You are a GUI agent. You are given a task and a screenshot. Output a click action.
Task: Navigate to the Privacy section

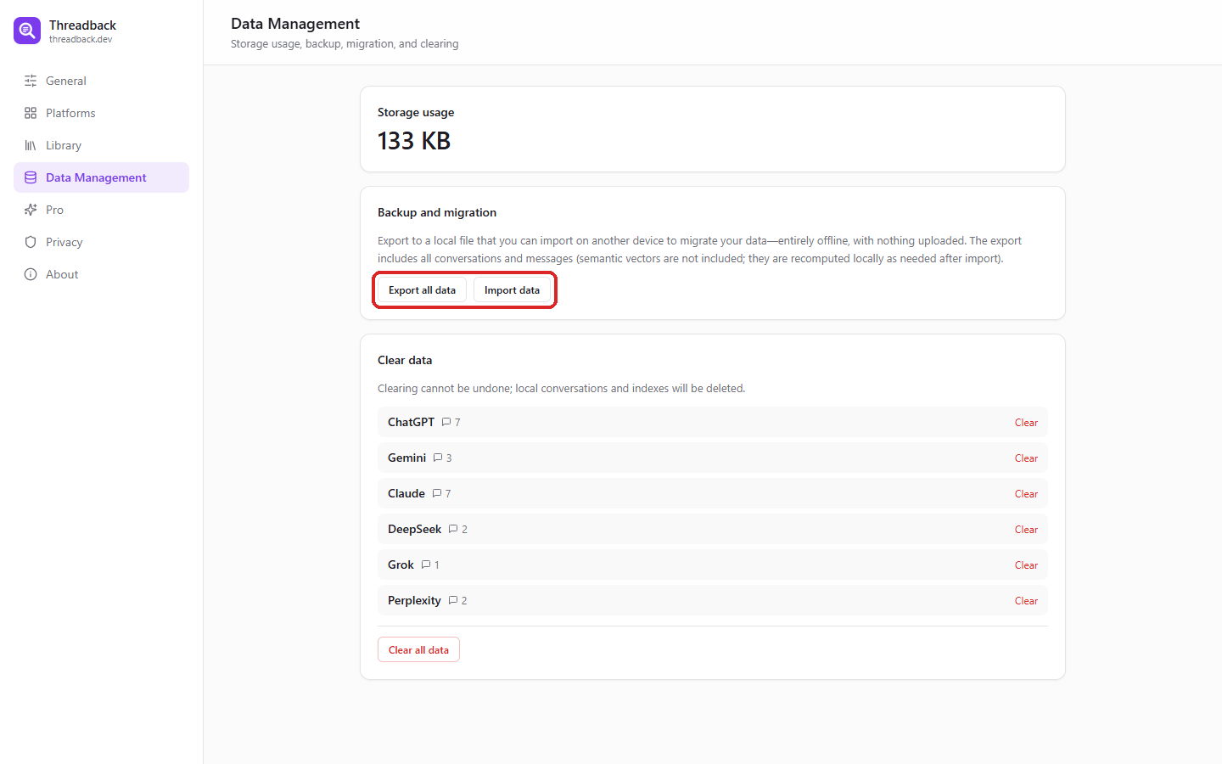click(101, 242)
